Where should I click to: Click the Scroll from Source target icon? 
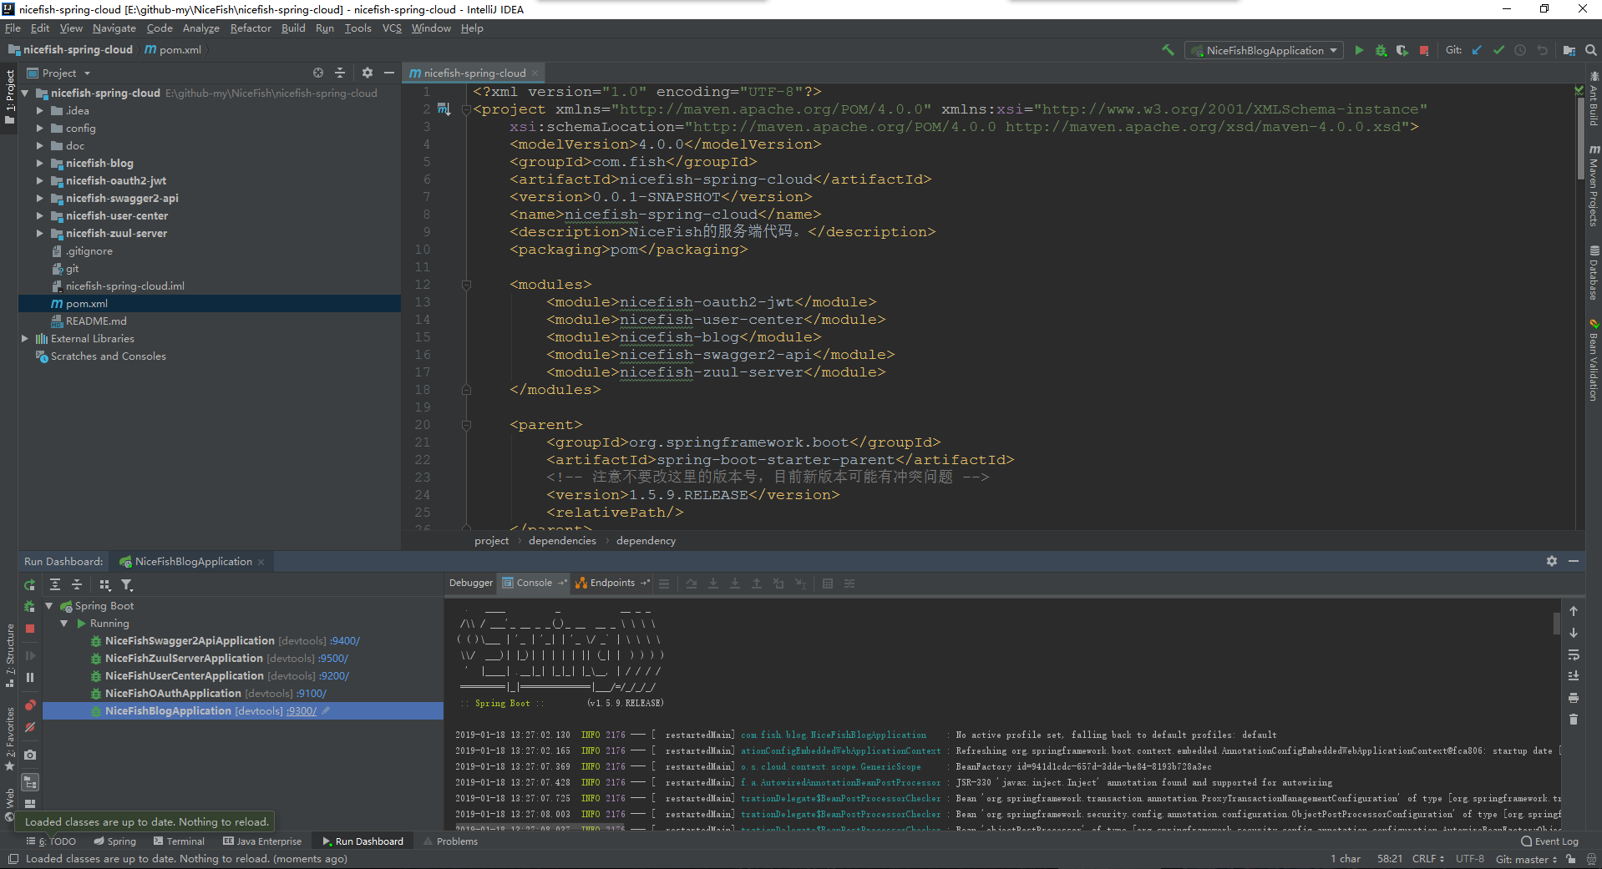point(318,73)
